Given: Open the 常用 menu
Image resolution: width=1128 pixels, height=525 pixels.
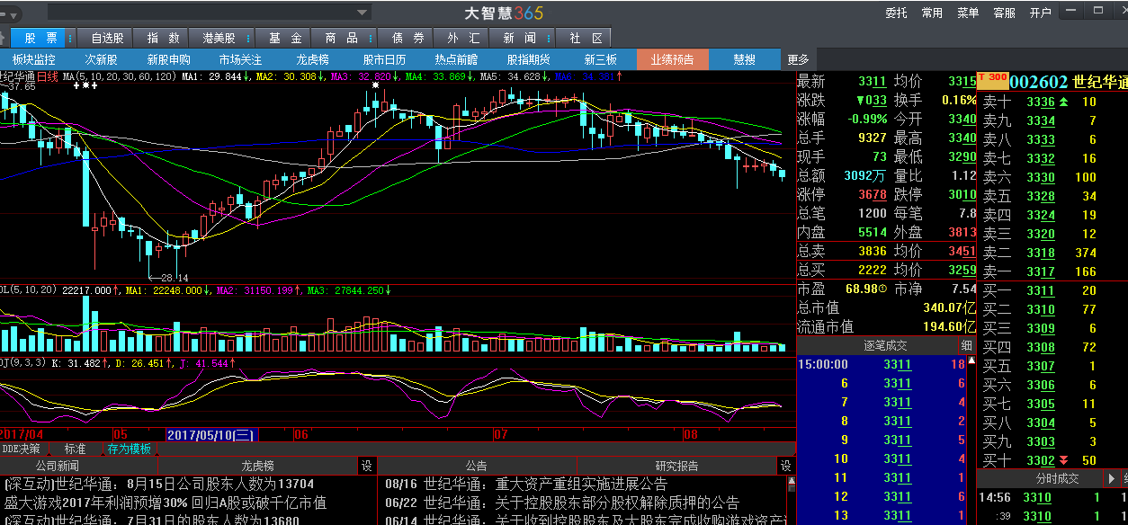Looking at the screenshot, I should pyautogui.click(x=932, y=13).
